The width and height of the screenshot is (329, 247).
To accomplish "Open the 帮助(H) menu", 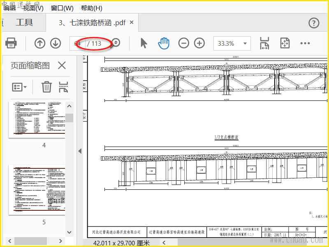I will [91, 8].
